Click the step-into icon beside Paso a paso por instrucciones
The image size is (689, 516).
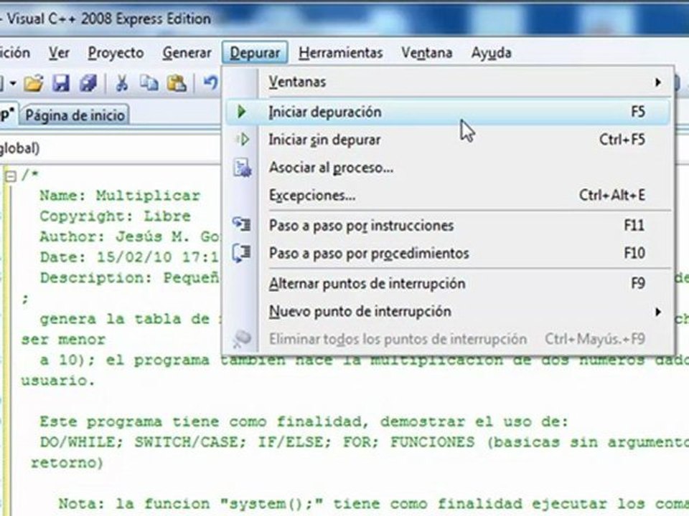pos(242,224)
